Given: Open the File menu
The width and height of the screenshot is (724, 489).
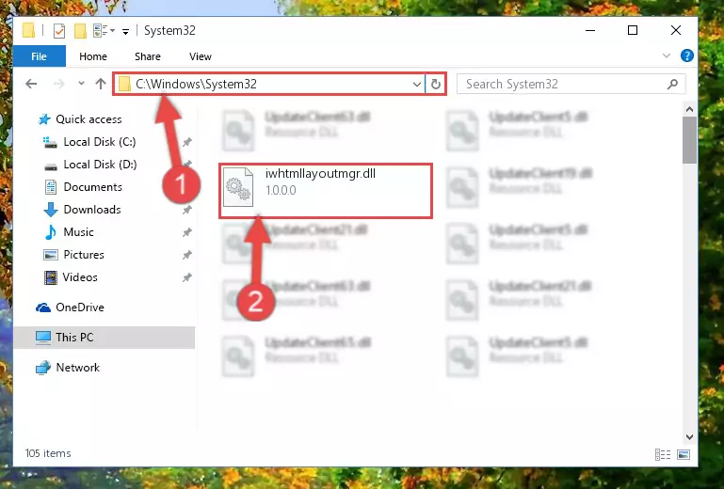Looking at the screenshot, I should (39, 56).
